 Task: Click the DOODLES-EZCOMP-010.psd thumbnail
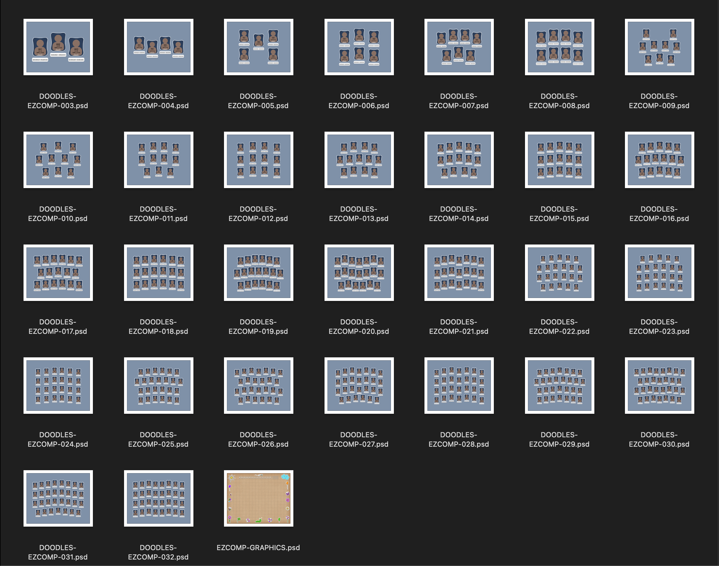pos(58,160)
